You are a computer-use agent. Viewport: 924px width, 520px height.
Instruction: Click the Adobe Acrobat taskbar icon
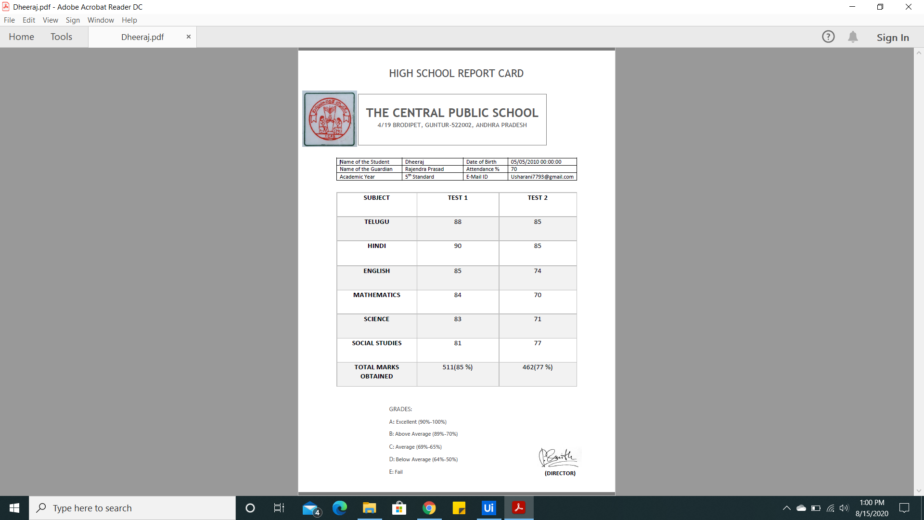(x=518, y=508)
